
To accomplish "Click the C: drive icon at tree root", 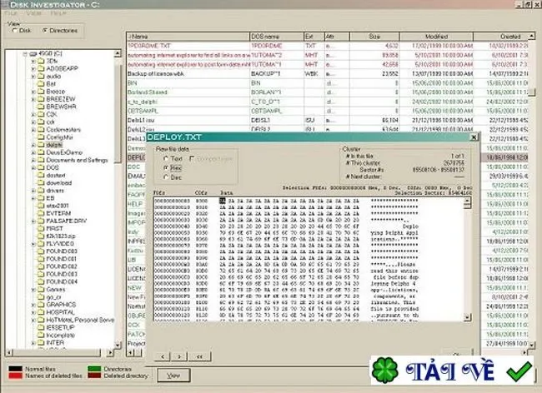I will point(33,53).
